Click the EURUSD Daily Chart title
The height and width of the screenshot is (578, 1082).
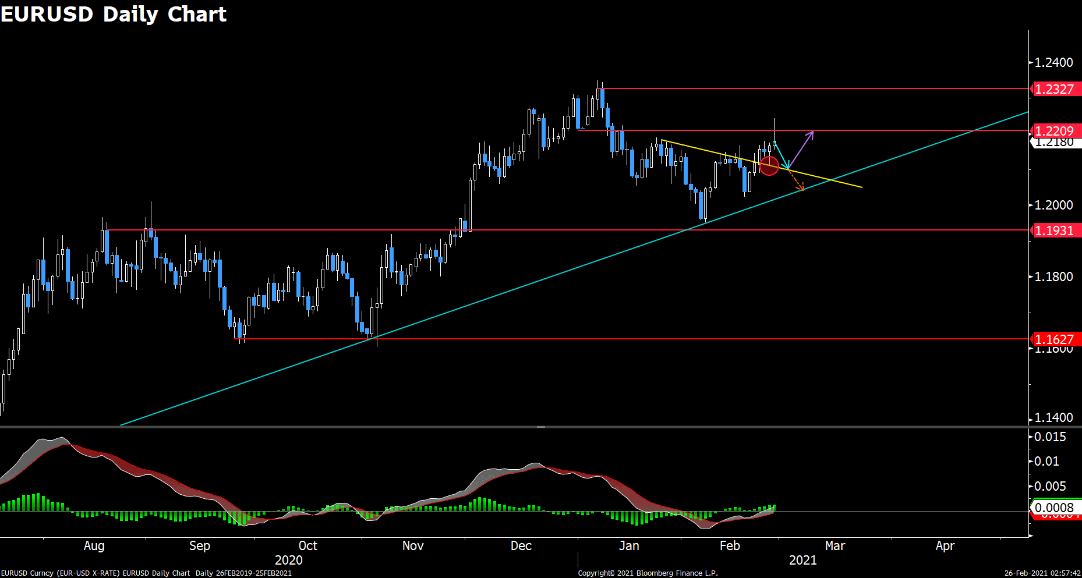tap(114, 14)
